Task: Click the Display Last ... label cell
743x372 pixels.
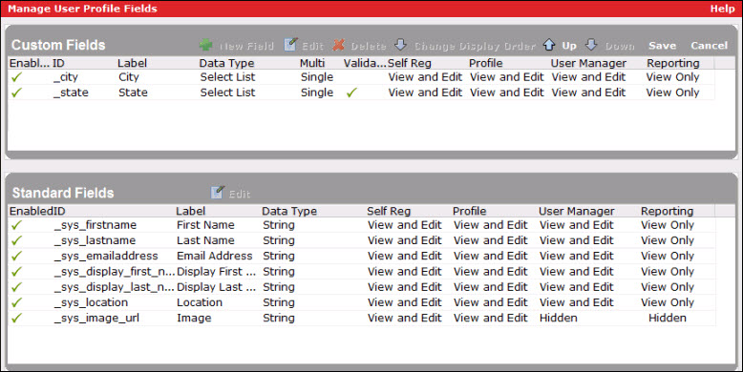Action: pos(217,287)
